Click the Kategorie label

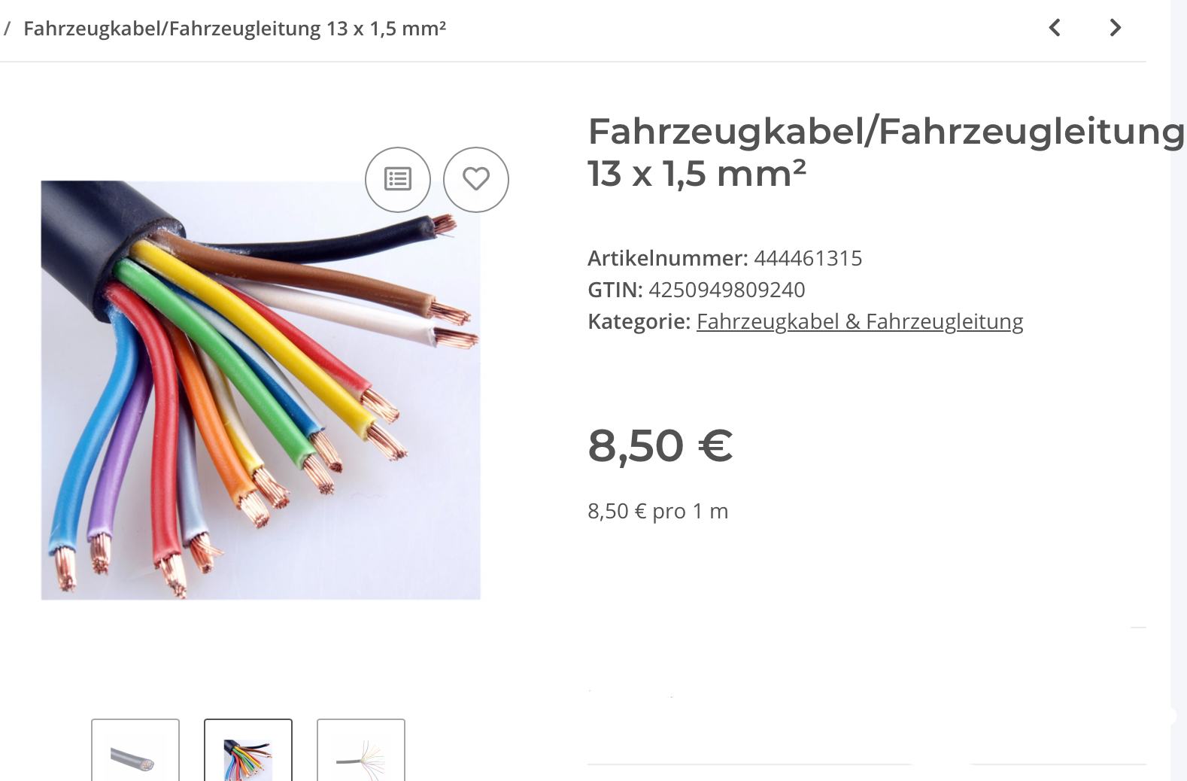coord(639,321)
